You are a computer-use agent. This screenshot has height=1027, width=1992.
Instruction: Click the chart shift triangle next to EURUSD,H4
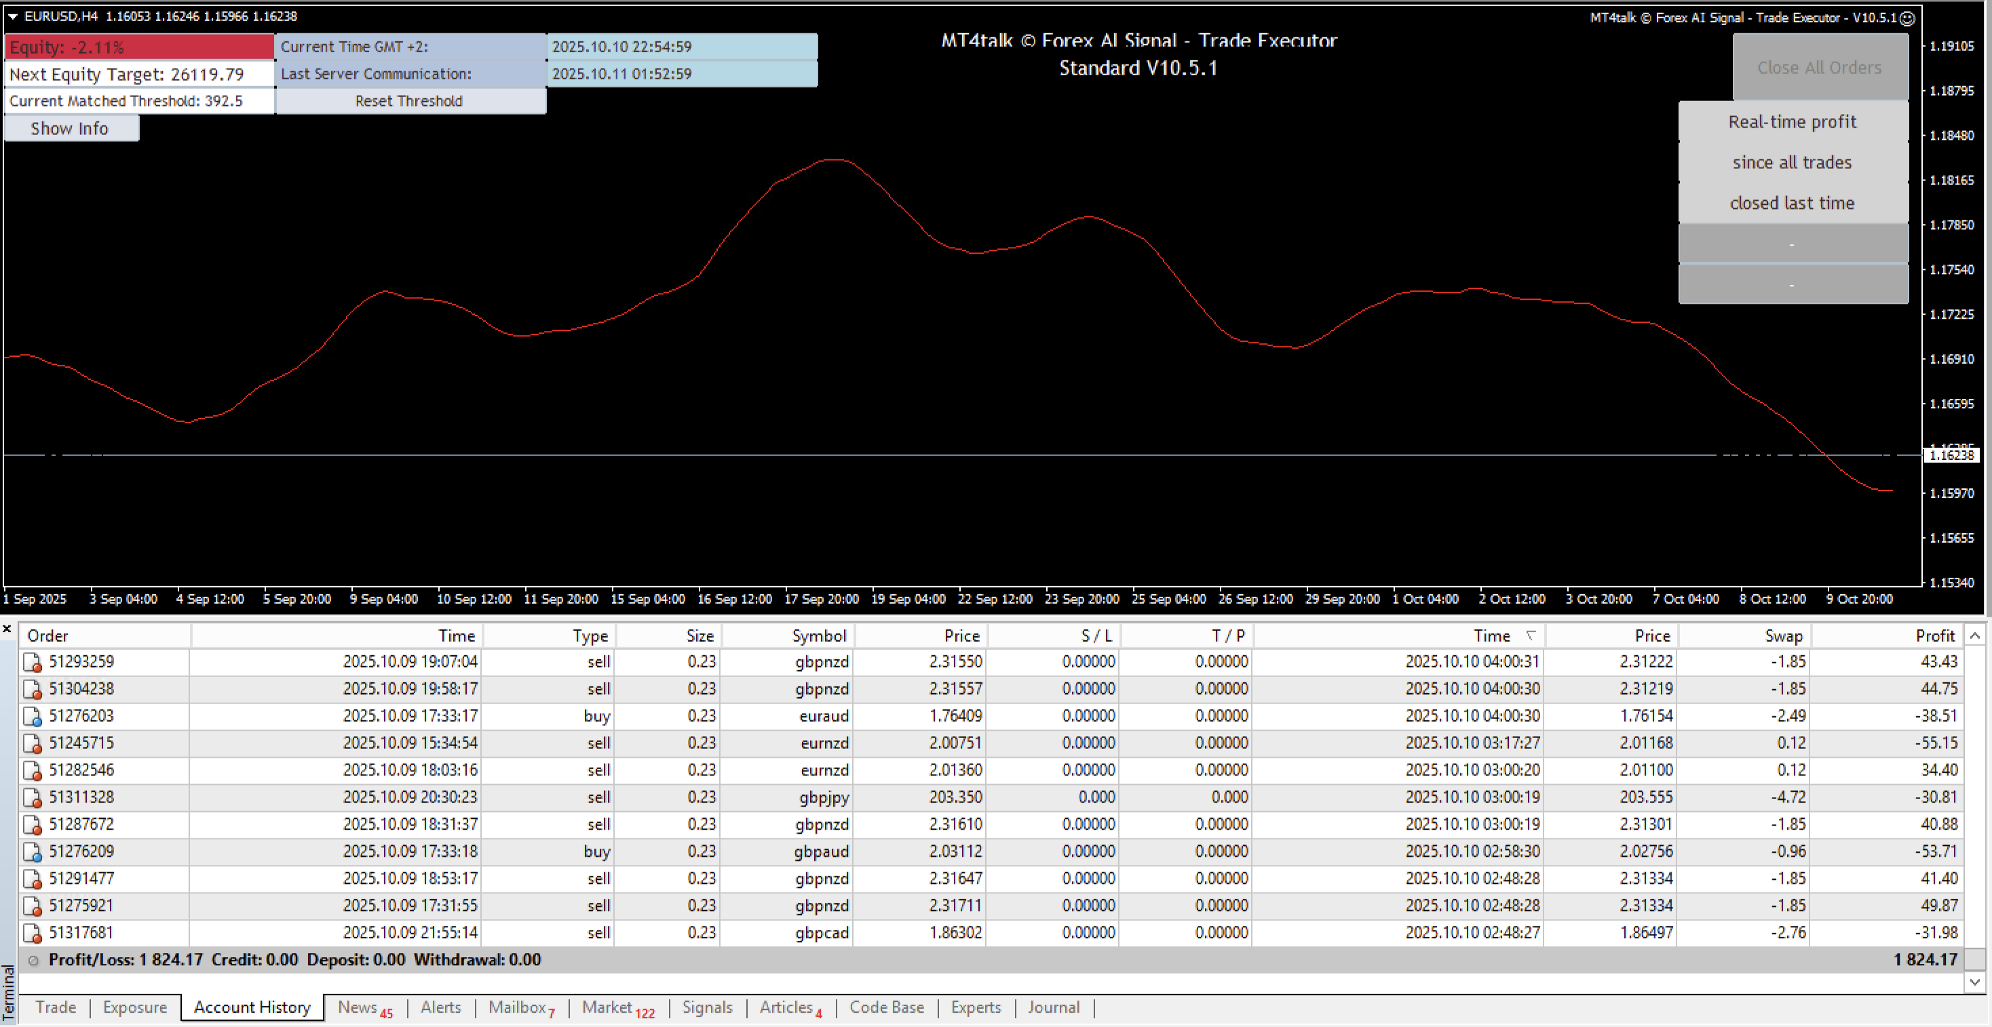pos(12,16)
